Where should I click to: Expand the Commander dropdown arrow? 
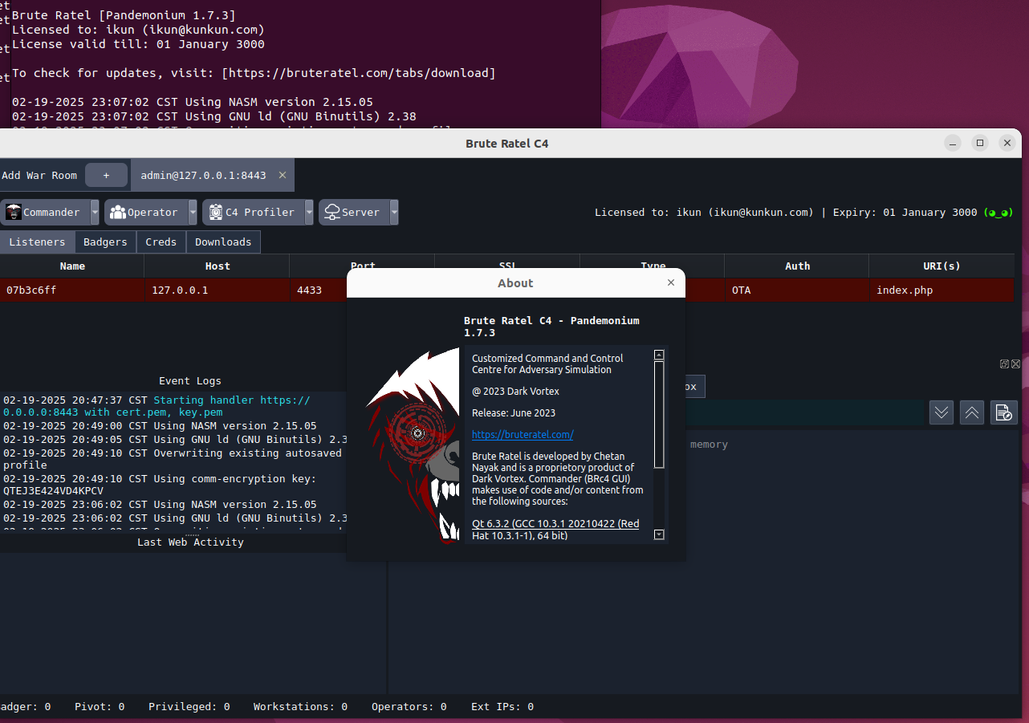coord(95,213)
